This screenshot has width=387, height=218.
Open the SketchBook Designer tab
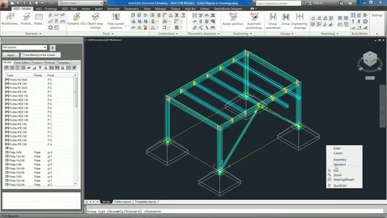[228, 8]
